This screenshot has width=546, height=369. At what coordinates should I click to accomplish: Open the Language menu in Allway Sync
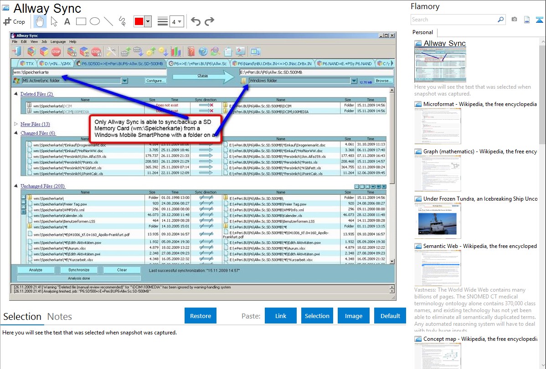58,42
